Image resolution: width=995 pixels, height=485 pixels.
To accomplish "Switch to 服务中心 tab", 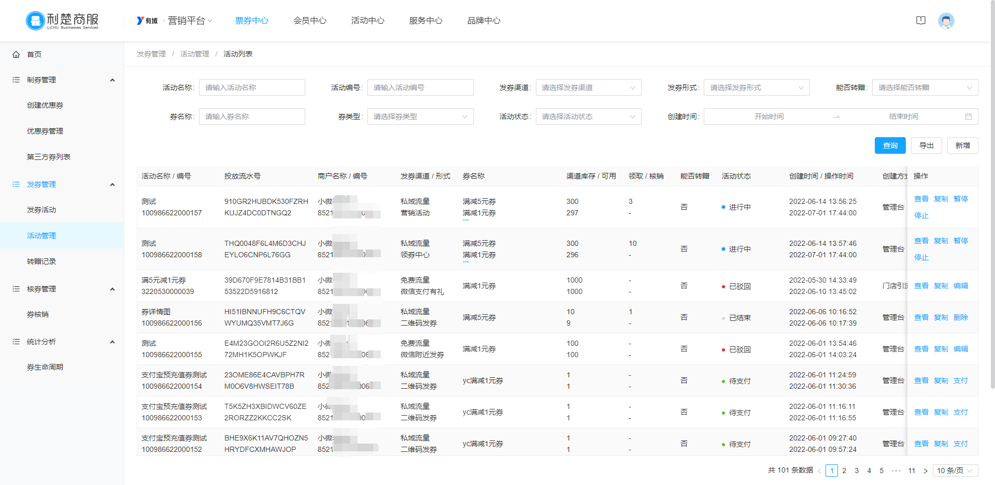I will [426, 21].
